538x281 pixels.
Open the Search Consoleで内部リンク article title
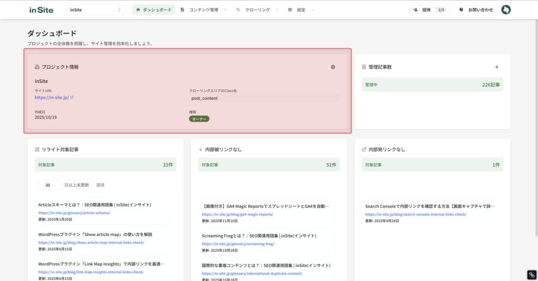coord(430,206)
